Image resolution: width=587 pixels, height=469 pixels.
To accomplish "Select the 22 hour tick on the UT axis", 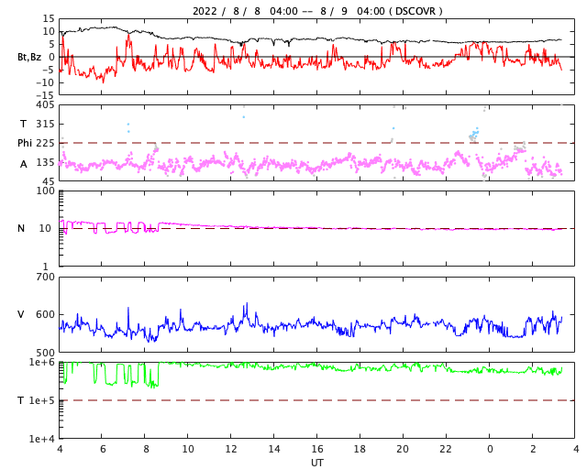I will [x=446, y=449].
